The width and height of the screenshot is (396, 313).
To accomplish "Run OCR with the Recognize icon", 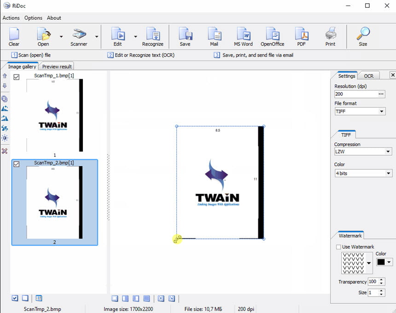I will click(x=153, y=37).
